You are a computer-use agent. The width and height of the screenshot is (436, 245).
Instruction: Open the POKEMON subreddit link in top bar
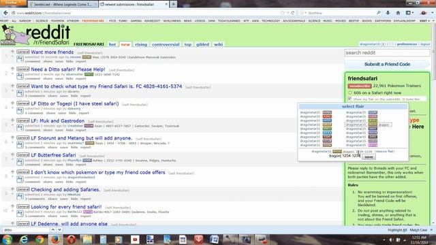point(57,21)
